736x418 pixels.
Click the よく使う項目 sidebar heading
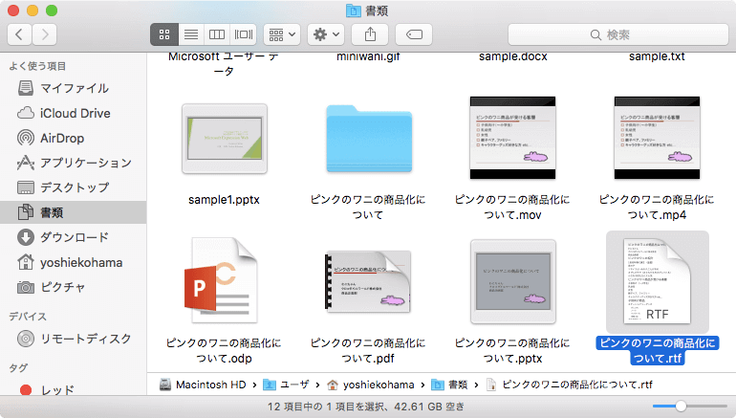coord(37,66)
